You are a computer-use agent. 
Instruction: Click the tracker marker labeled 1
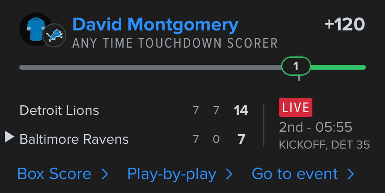296,66
